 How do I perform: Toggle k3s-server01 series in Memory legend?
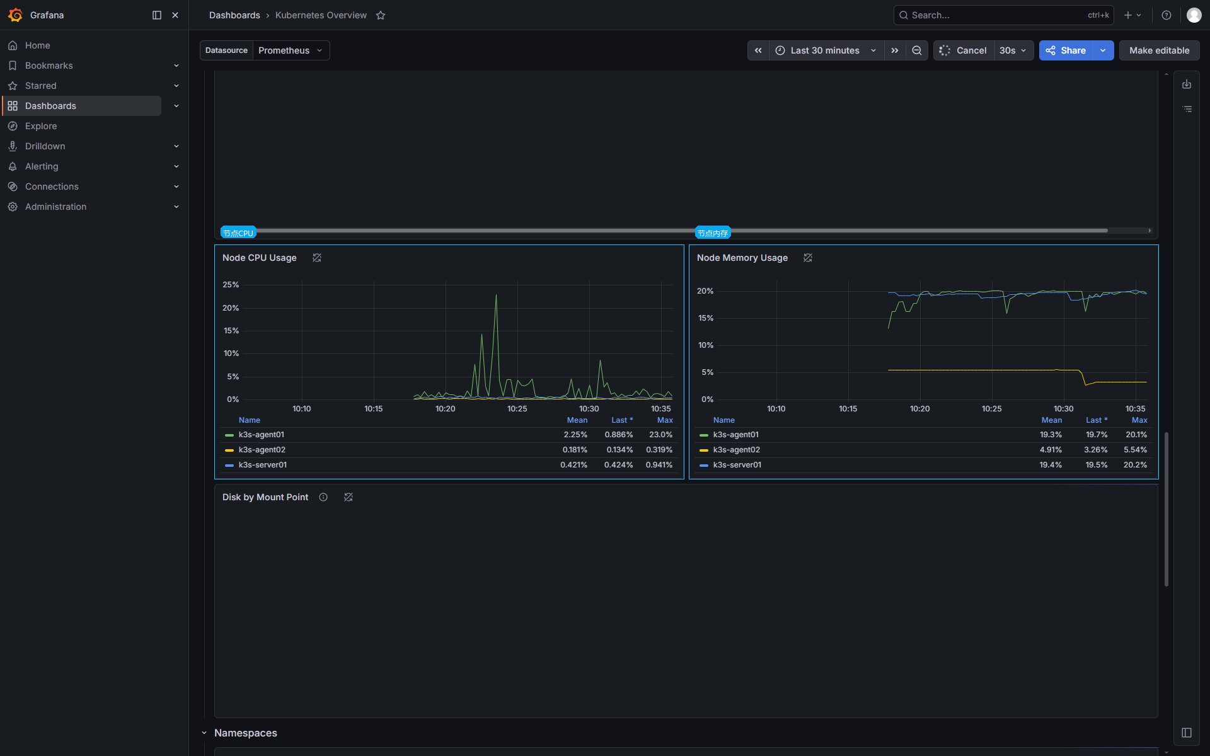click(737, 465)
